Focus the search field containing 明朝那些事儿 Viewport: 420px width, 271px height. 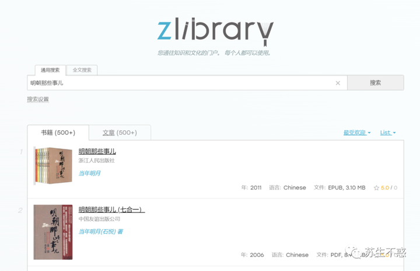coord(187,83)
